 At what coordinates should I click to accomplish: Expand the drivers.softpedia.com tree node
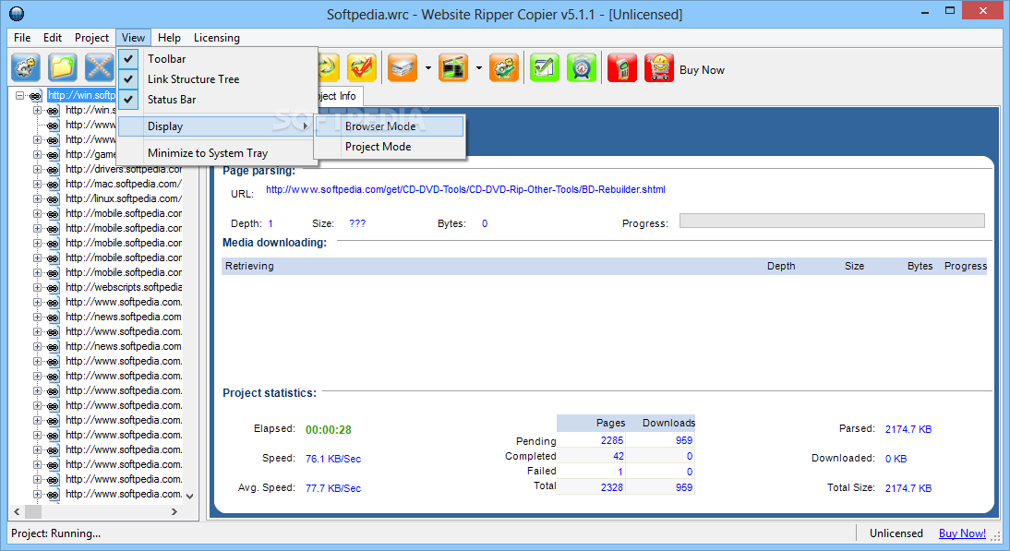(x=37, y=169)
